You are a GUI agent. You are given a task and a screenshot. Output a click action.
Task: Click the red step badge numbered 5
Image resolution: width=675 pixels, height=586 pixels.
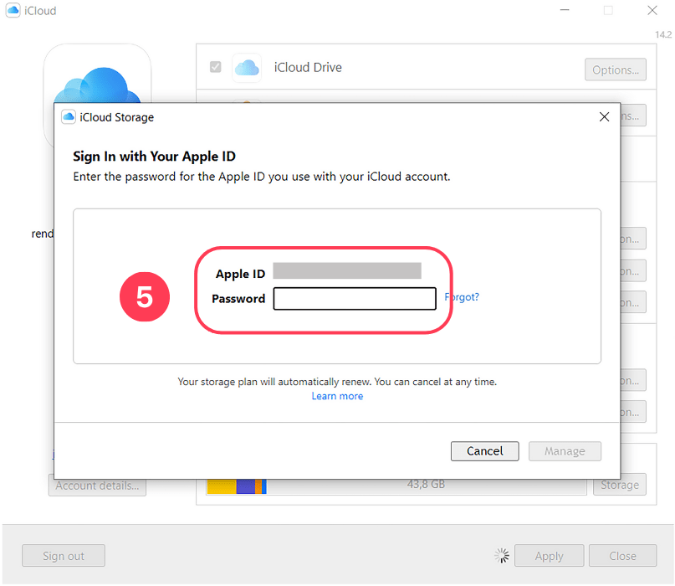[x=144, y=296]
